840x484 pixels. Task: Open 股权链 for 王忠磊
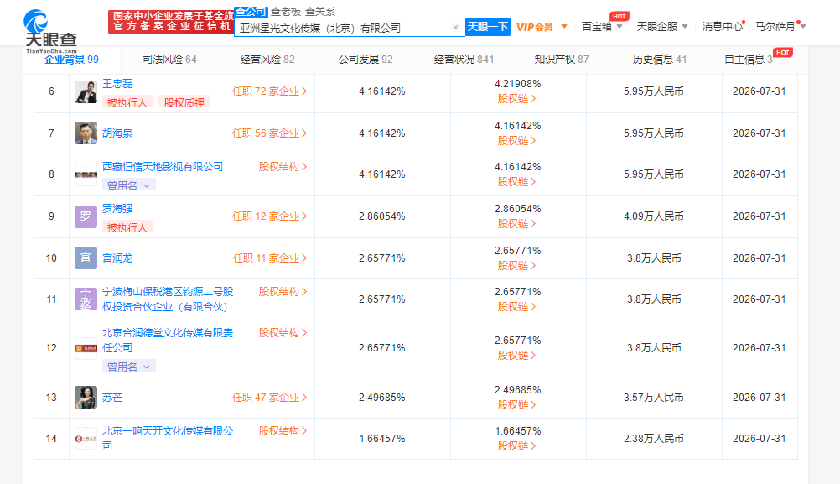coord(516,99)
